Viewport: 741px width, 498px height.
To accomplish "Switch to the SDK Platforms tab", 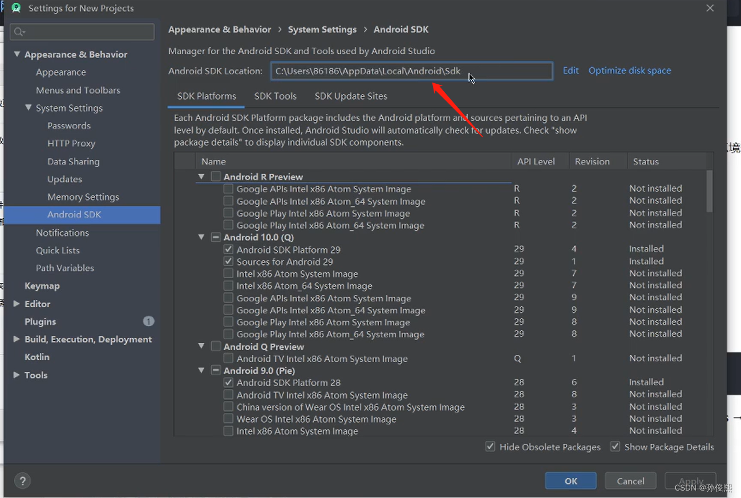I will [x=206, y=96].
